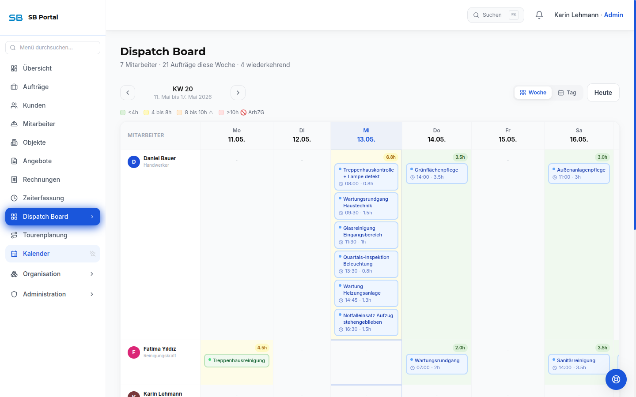Viewport: 636px width, 397px height.
Task: Jump to Heute
Action: coord(603,93)
